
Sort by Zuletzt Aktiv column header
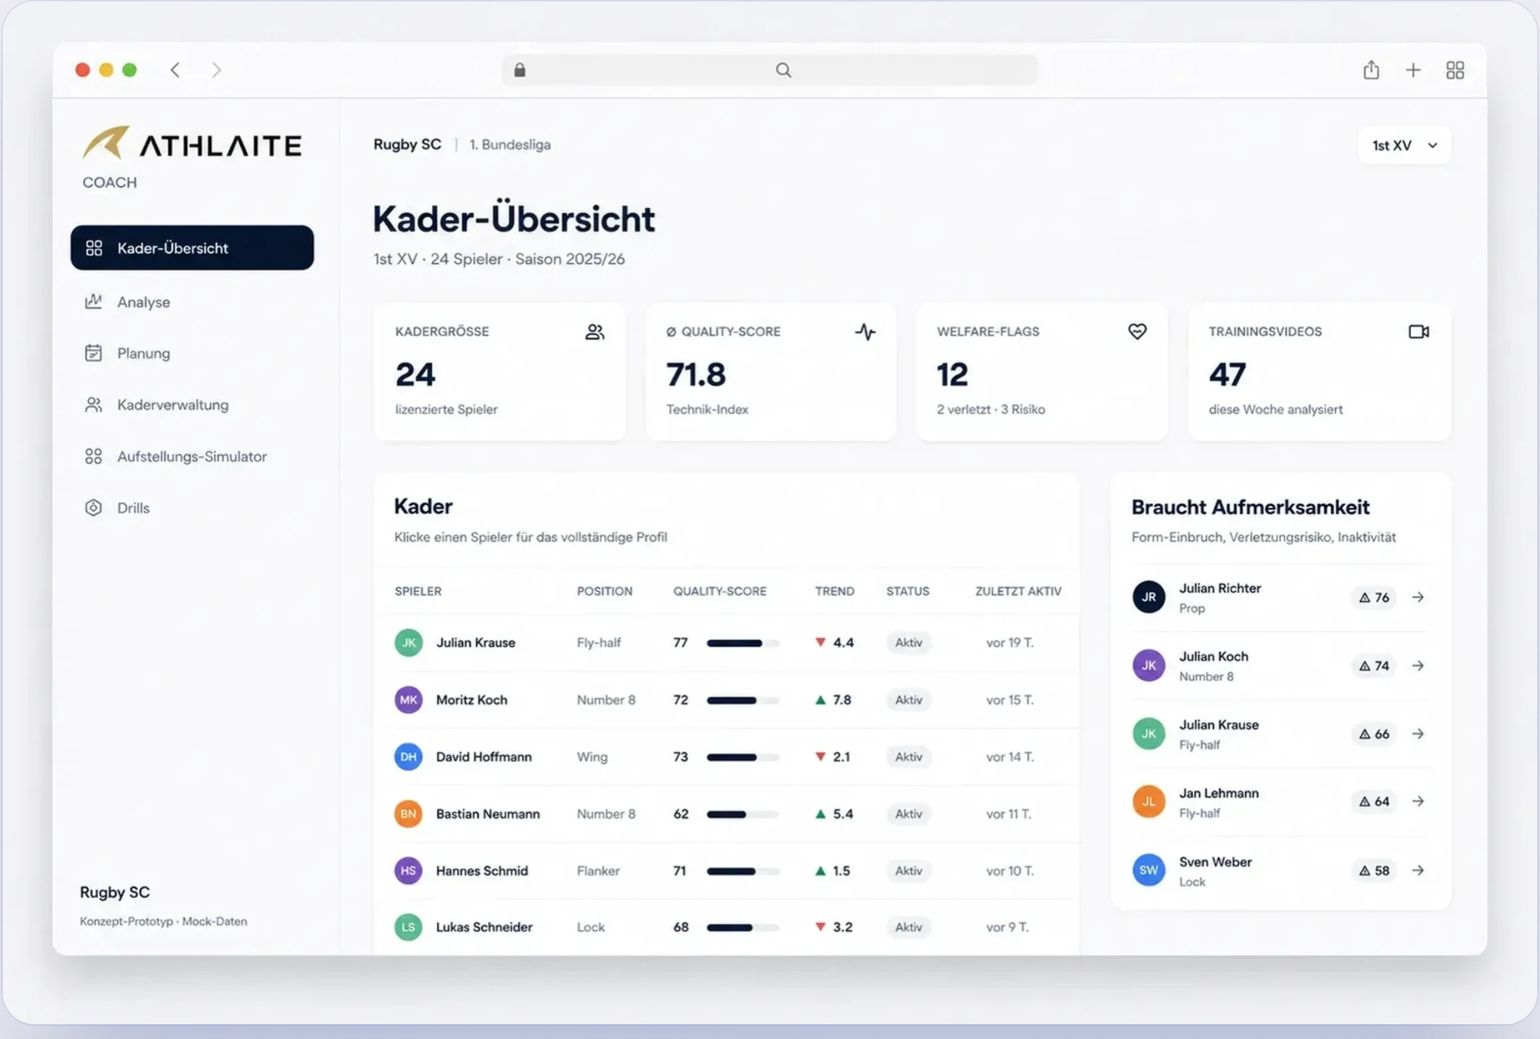(1018, 591)
